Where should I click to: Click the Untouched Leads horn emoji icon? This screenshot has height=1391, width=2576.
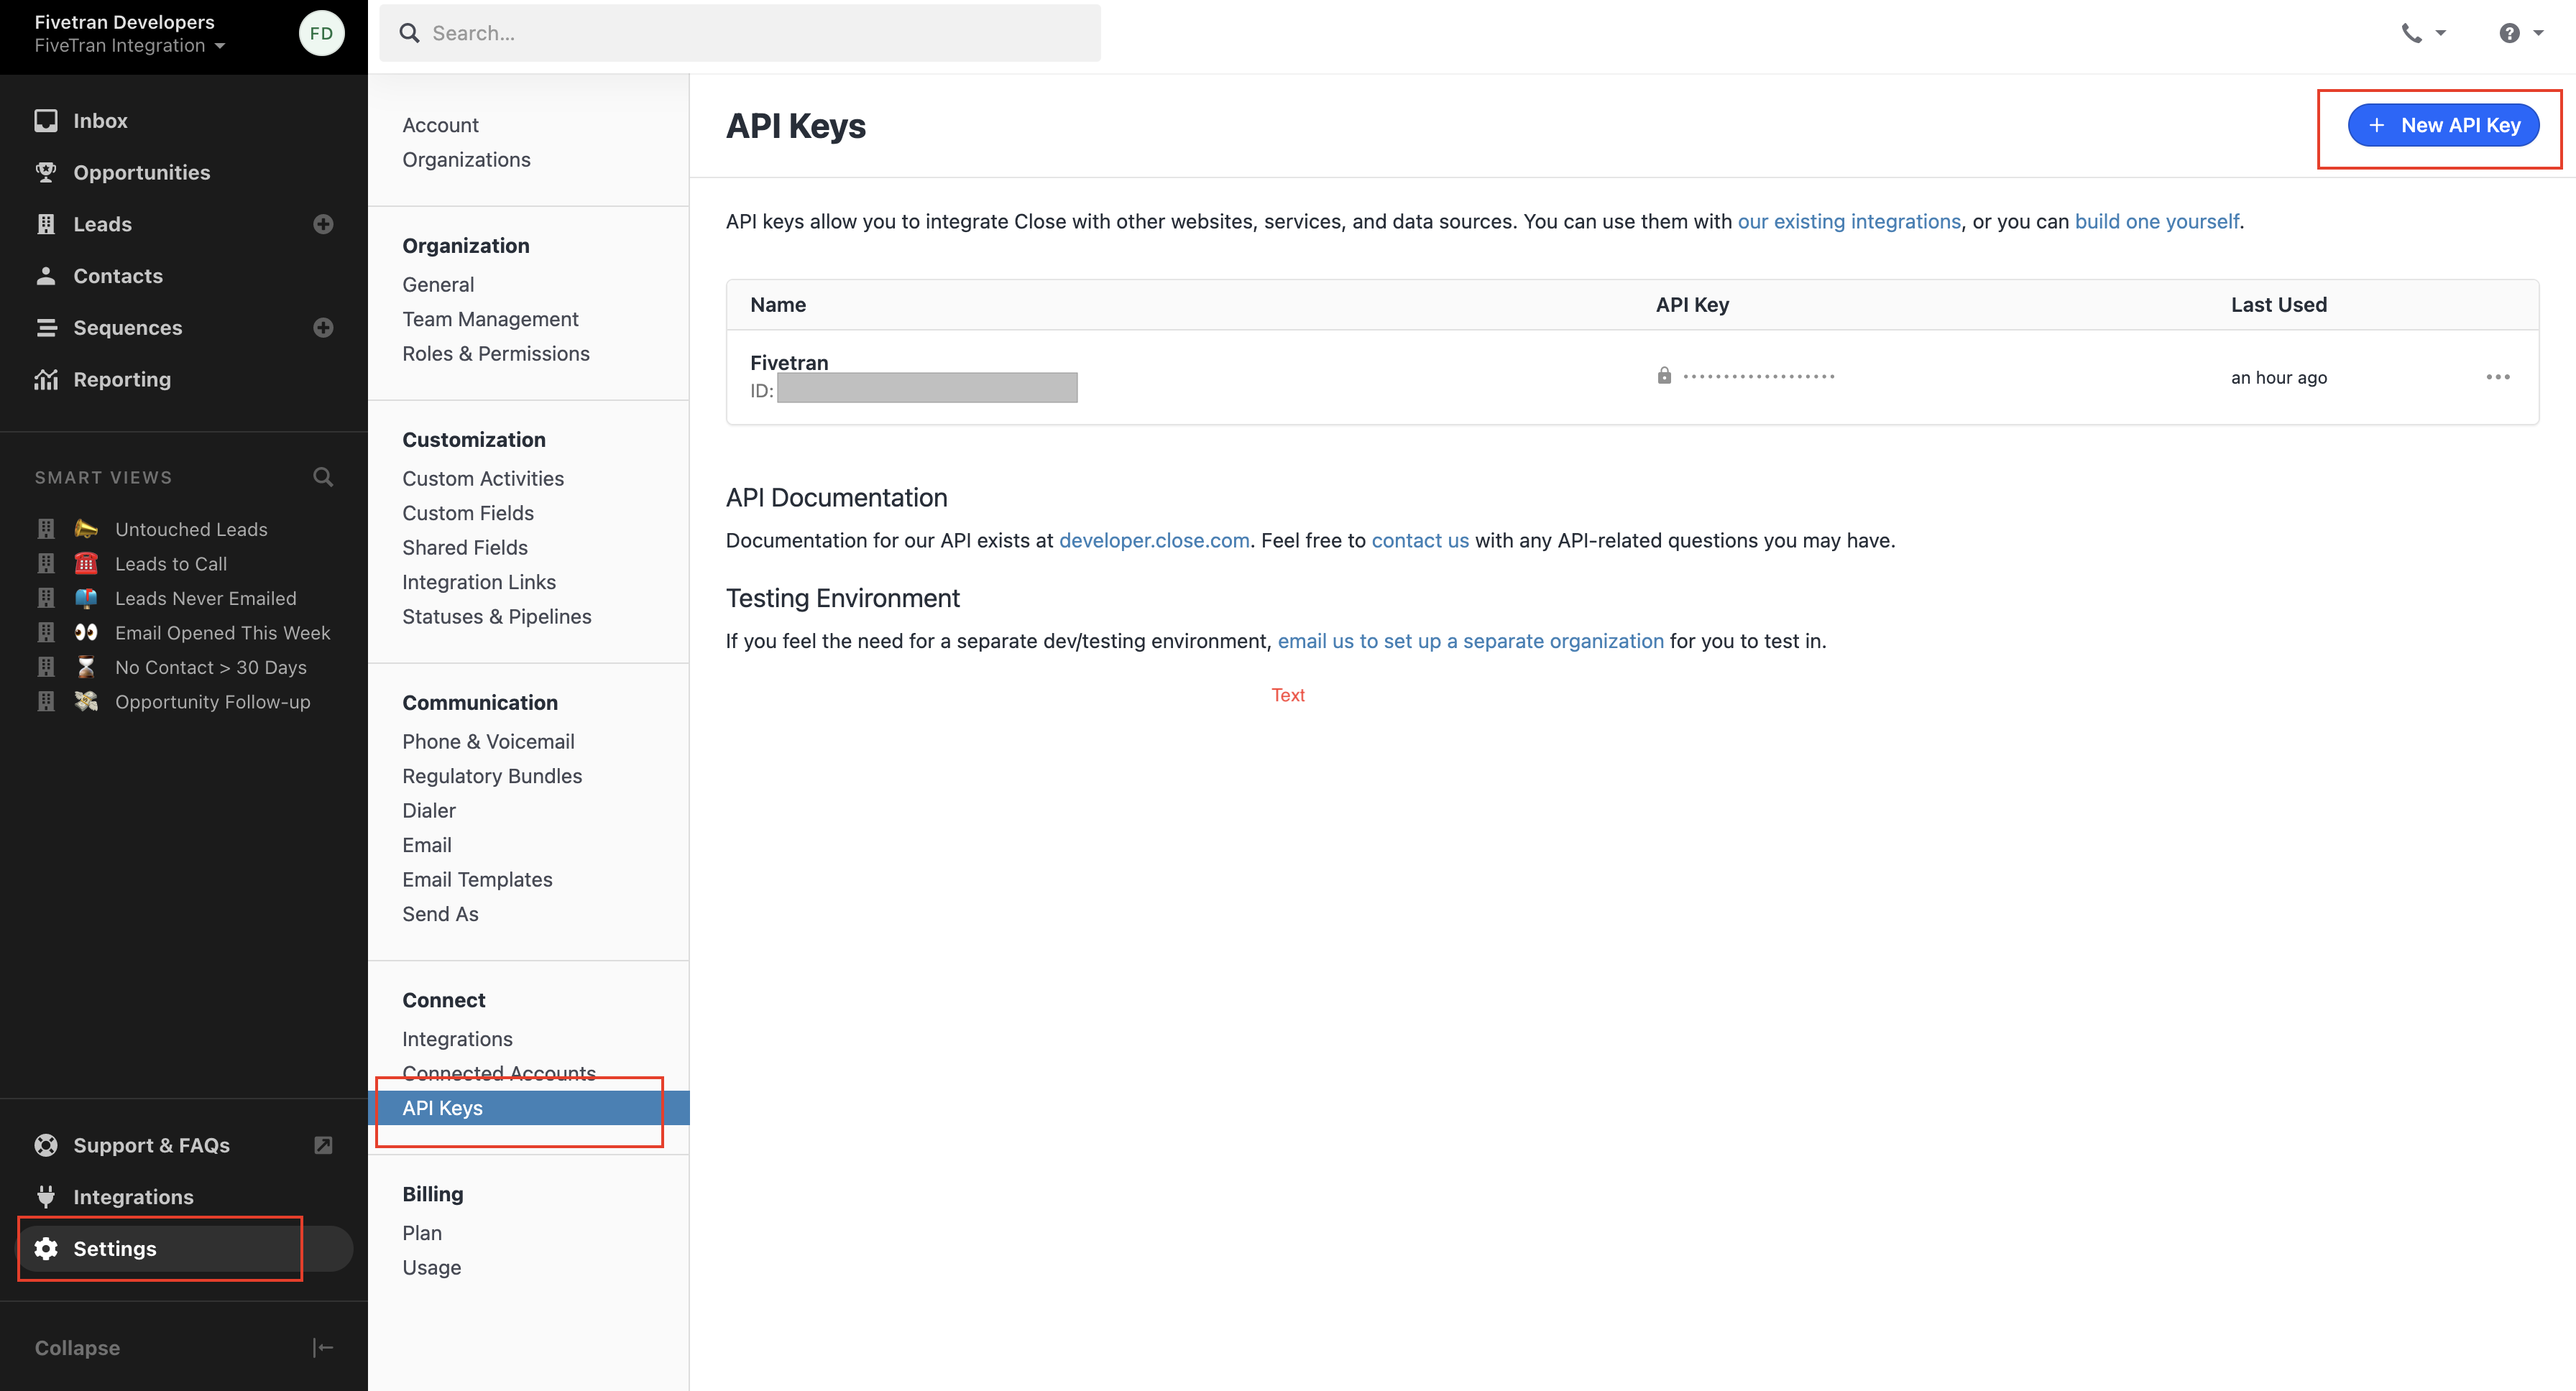coord(86,529)
